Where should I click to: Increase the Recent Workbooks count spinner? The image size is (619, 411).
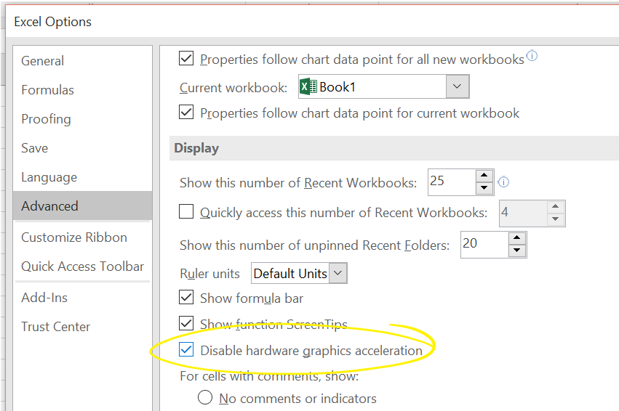click(484, 176)
